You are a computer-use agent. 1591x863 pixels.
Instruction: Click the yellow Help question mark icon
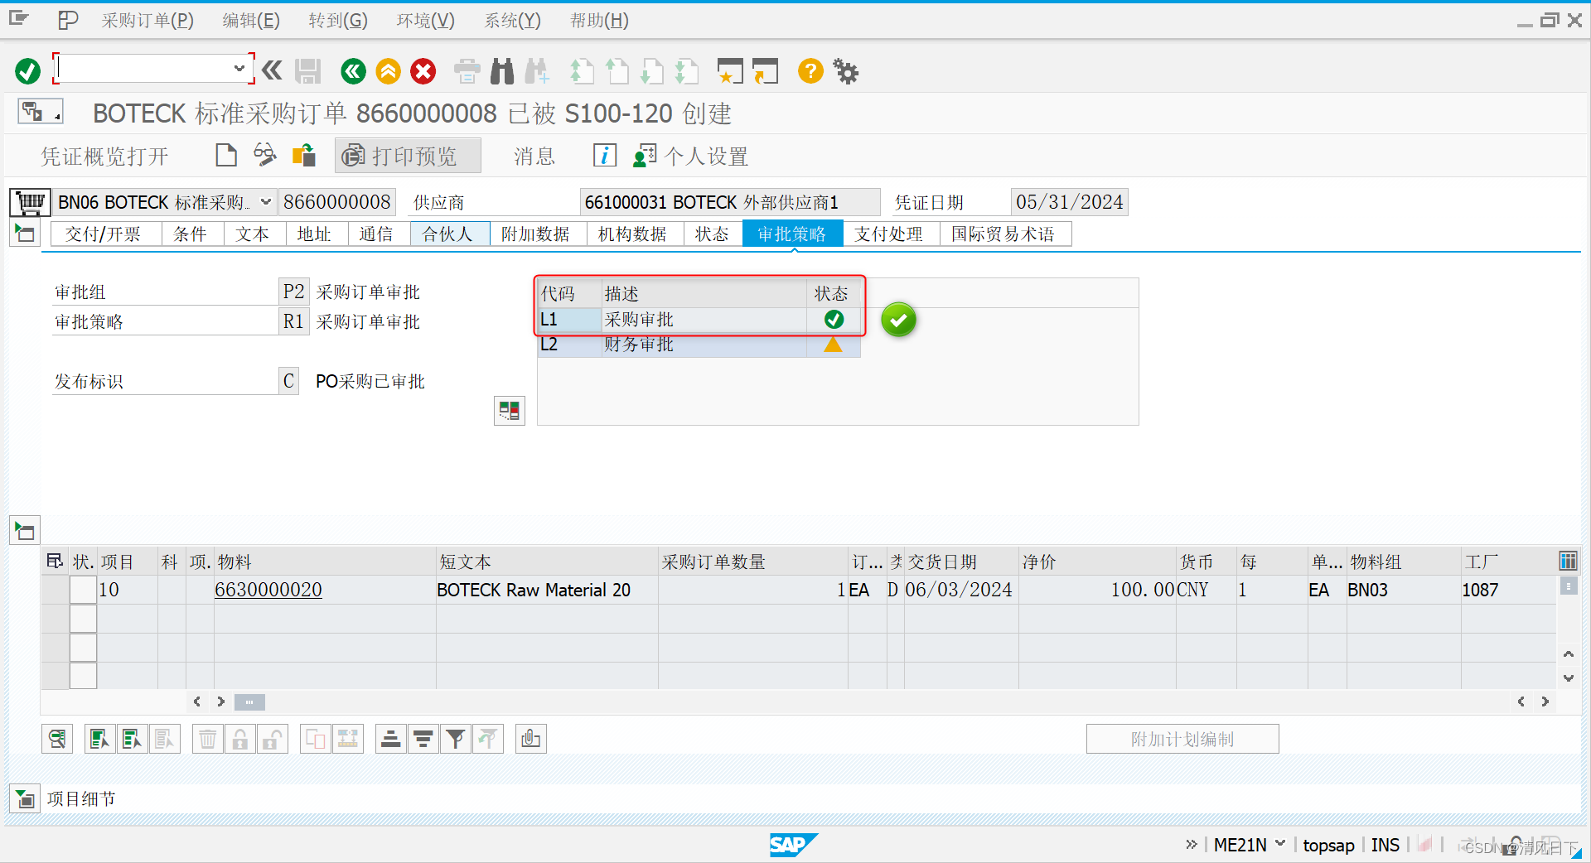810,71
